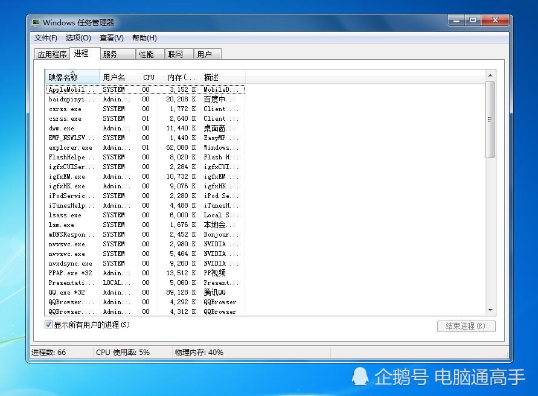The height and width of the screenshot is (396, 538).
Task: Click the 物理内存: 40% status entry
Action: (x=199, y=352)
